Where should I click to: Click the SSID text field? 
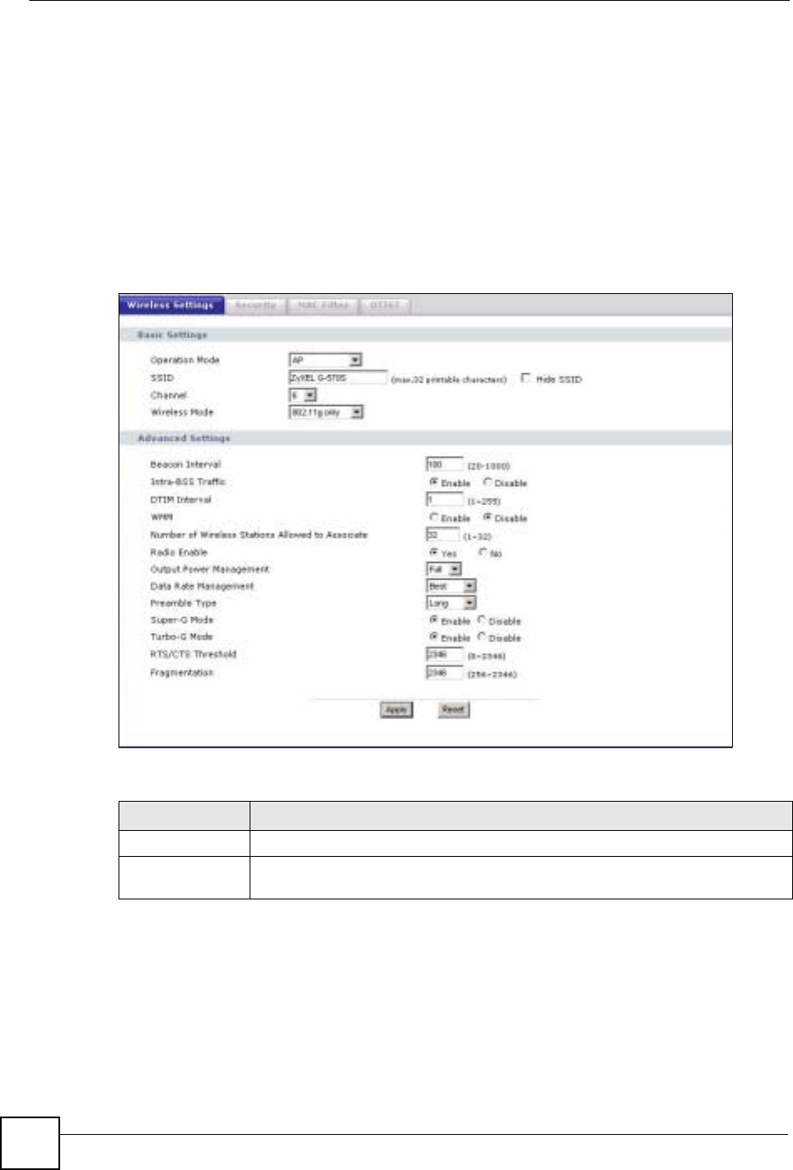[337, 378]
